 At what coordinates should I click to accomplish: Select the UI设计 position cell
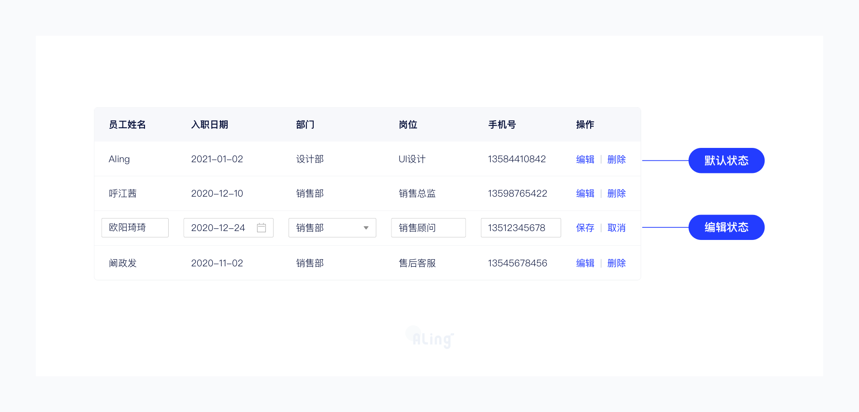(412, 159)
